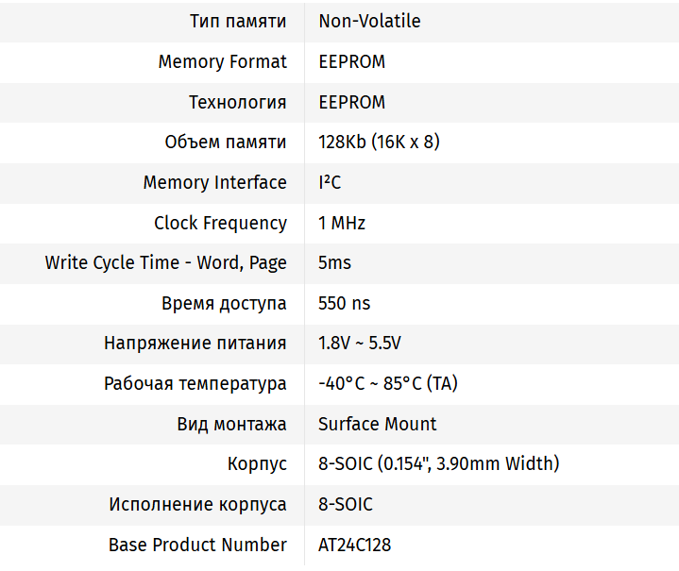Select the I²C interface value
The image size is (679, 571).
pos(330,182)
